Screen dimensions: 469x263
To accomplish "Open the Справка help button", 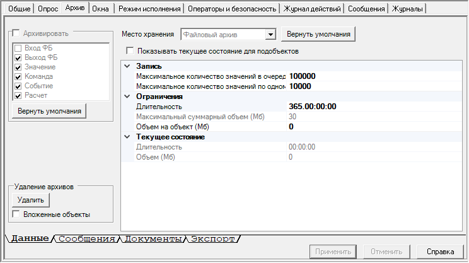I will [x=440, y=252].
